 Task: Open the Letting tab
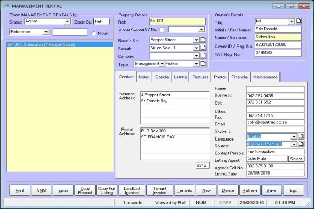[x=180, y=77]
